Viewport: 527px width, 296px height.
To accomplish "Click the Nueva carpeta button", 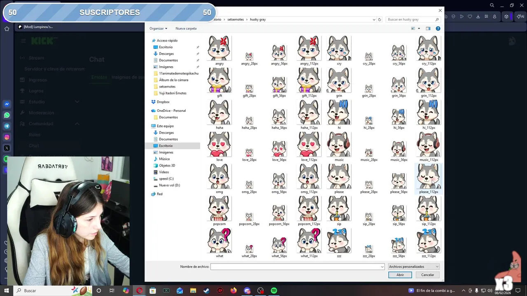I will click(186, 28).
